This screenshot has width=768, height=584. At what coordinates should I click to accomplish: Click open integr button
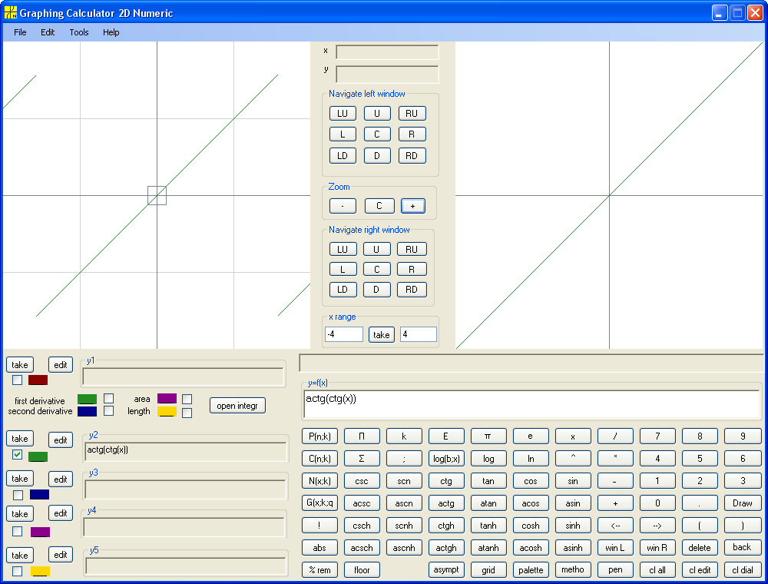(x=237, y=406)
